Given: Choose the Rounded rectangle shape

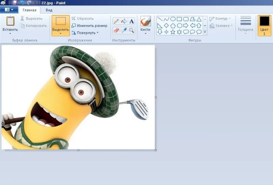Looking at the screenshot, I should [x=186, y=19].
